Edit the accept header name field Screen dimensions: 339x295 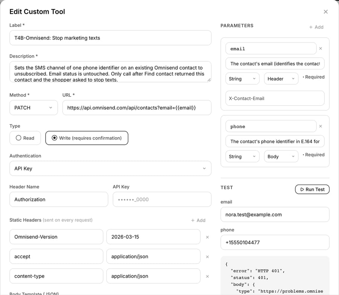[x=56, y=256]
